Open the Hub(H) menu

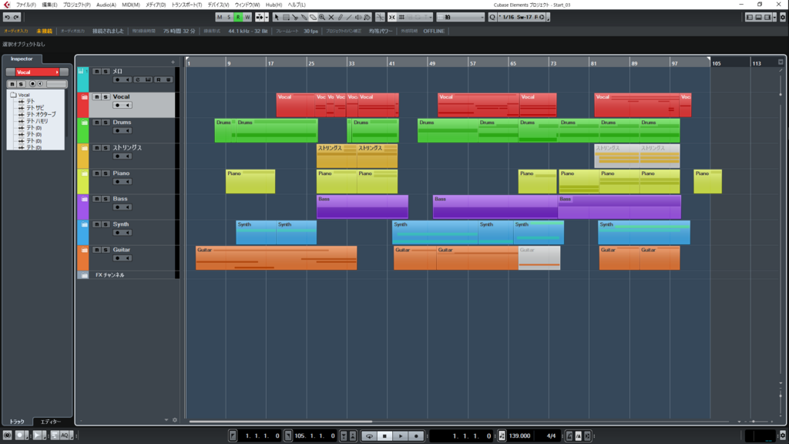click(274, 5)
